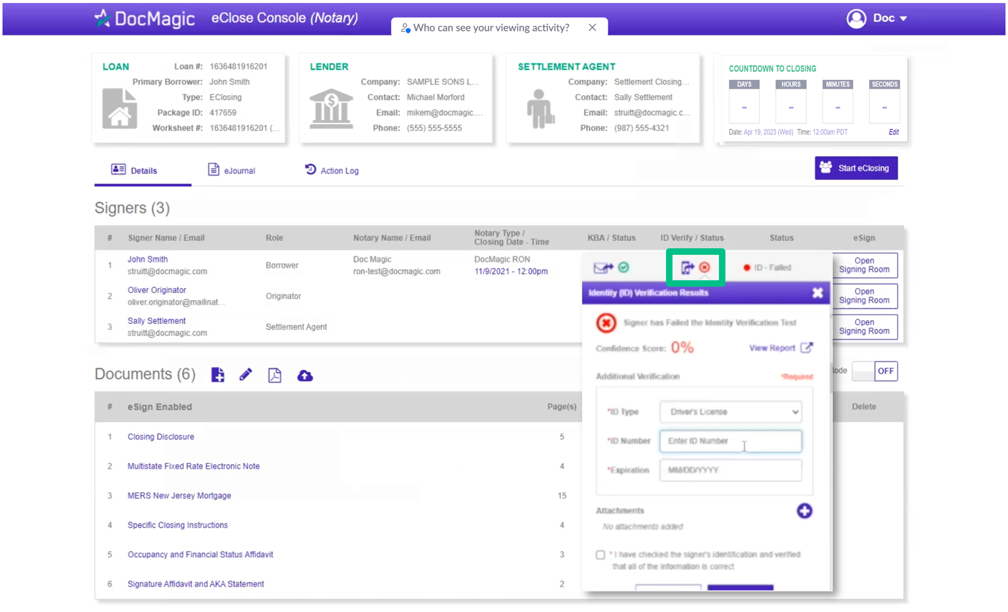
Task: Open the ID Type Driver's License dropdown
Action: coord(730,412)
